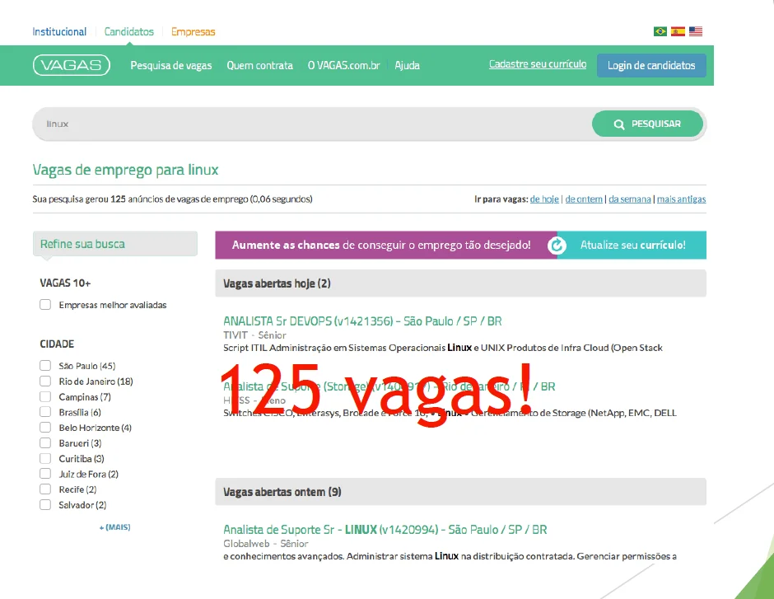Switch language with the Brazil flag
774x599 pixels.
point(660,31)
